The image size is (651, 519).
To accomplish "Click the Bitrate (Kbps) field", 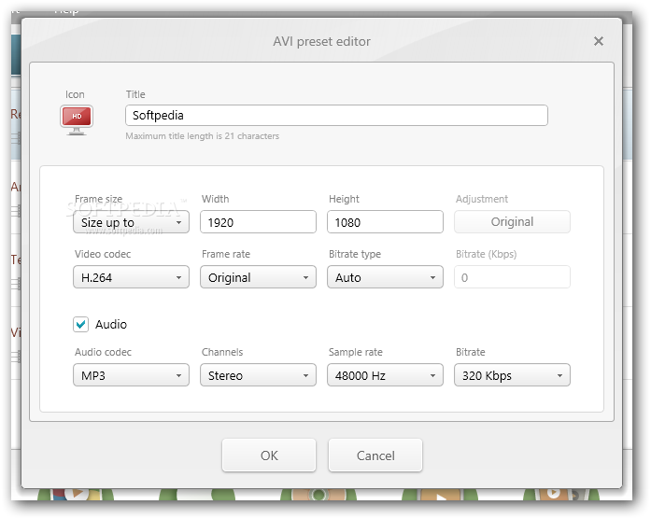I will [x=512, y=277].
